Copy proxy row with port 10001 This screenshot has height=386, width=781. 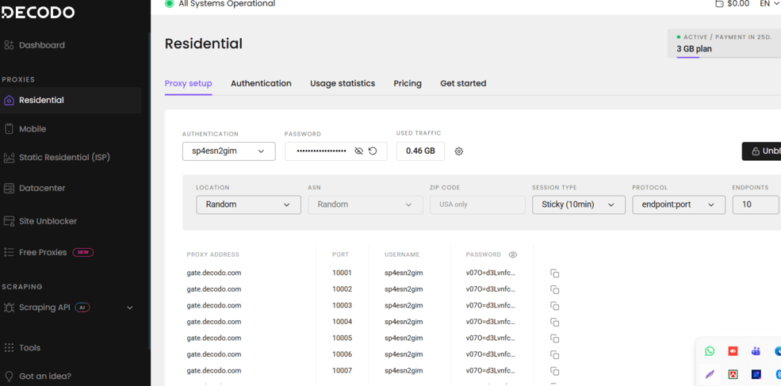[x=554, y=273]
